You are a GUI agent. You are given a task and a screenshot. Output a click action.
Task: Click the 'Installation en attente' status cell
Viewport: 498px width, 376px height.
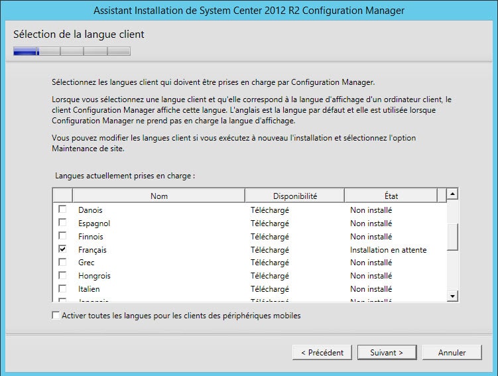pyautogui.click(x=388, y=250)
